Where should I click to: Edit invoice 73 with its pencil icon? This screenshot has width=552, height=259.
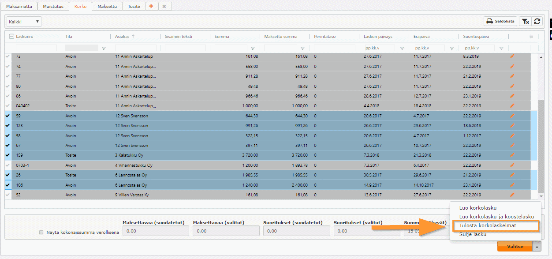512,56
